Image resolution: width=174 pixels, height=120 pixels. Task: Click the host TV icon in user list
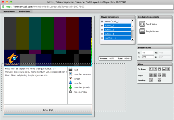click(71, 70)
